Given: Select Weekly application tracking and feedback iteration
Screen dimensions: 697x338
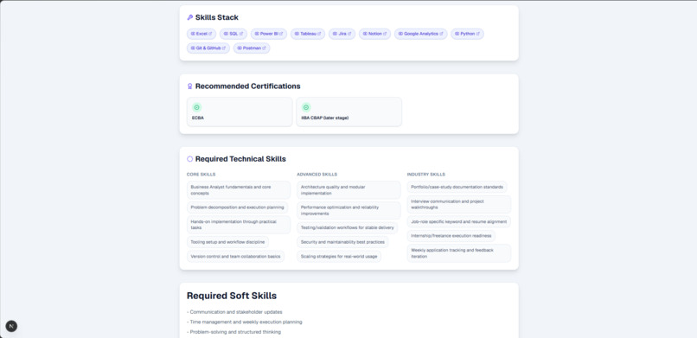Looking at the screenshot, I should tap(459, 253).
